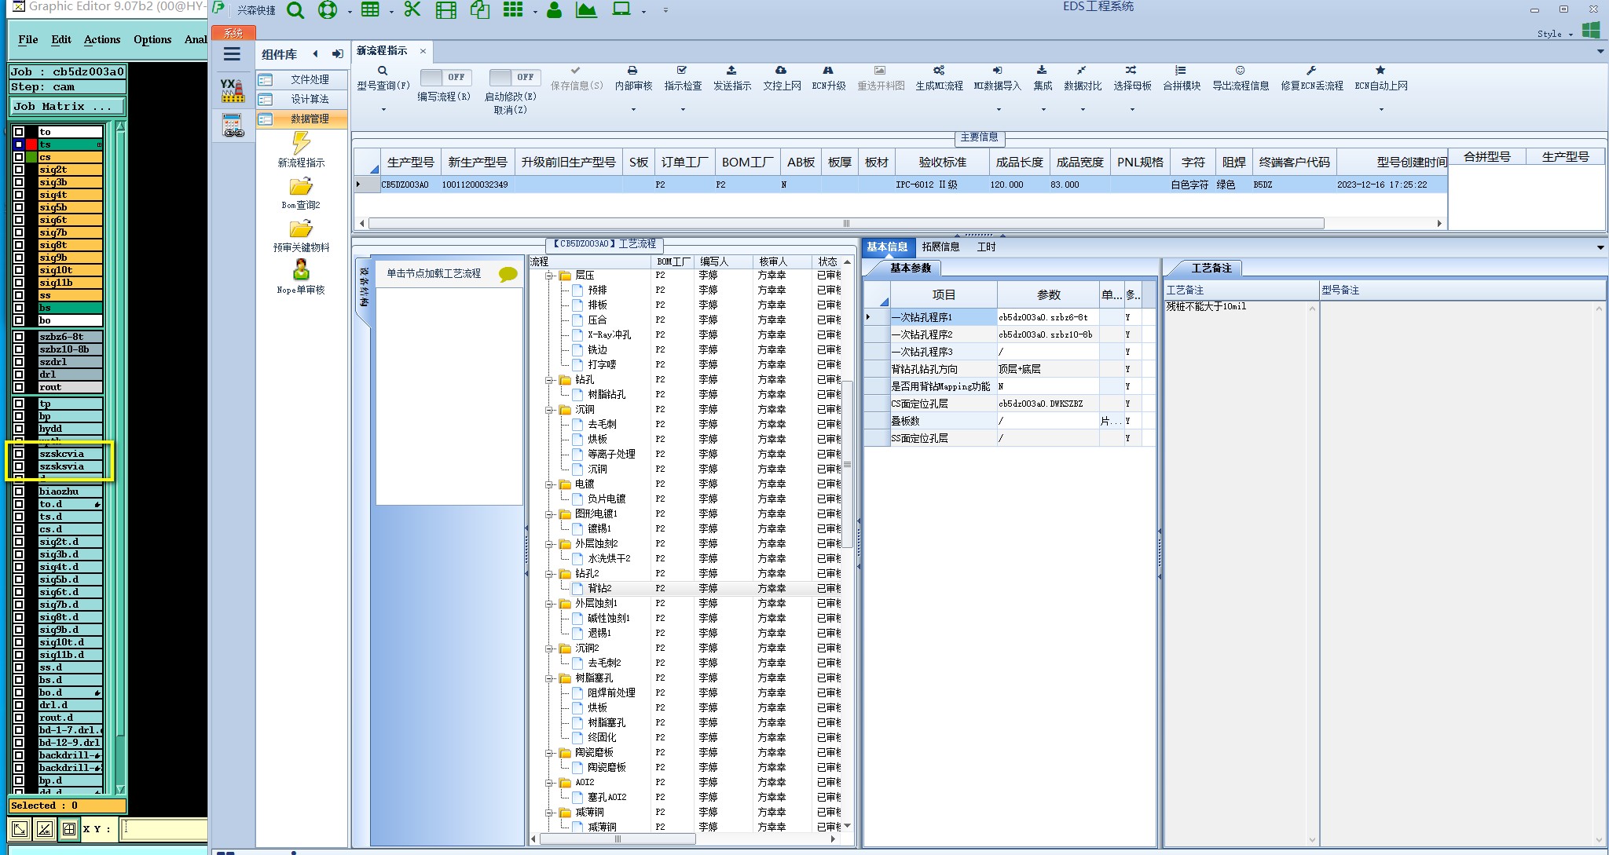Select 数据管理 in component library
Screen dimensions: 1609x855
coord(309,119)
